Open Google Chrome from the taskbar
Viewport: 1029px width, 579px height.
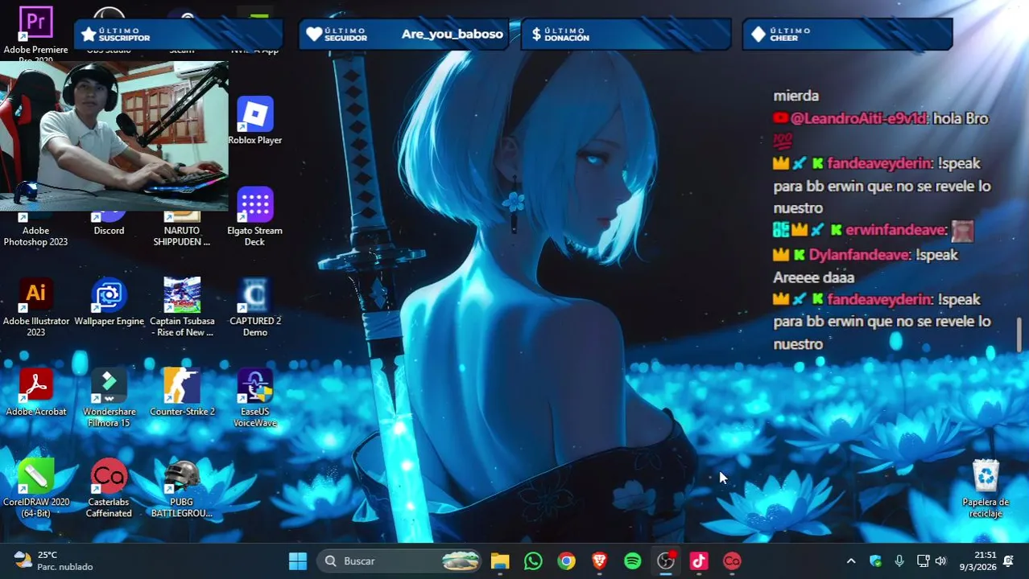(x=567, y=561)
